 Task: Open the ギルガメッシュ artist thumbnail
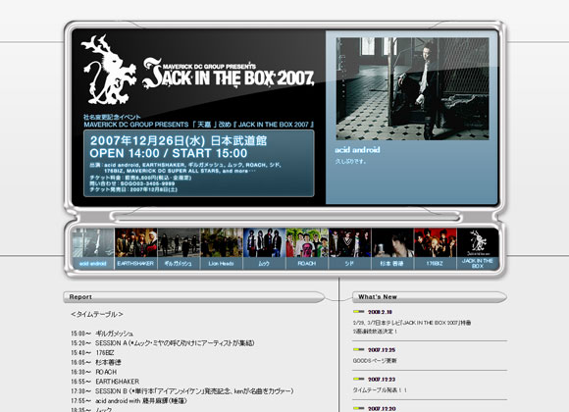tap(179, 248)
